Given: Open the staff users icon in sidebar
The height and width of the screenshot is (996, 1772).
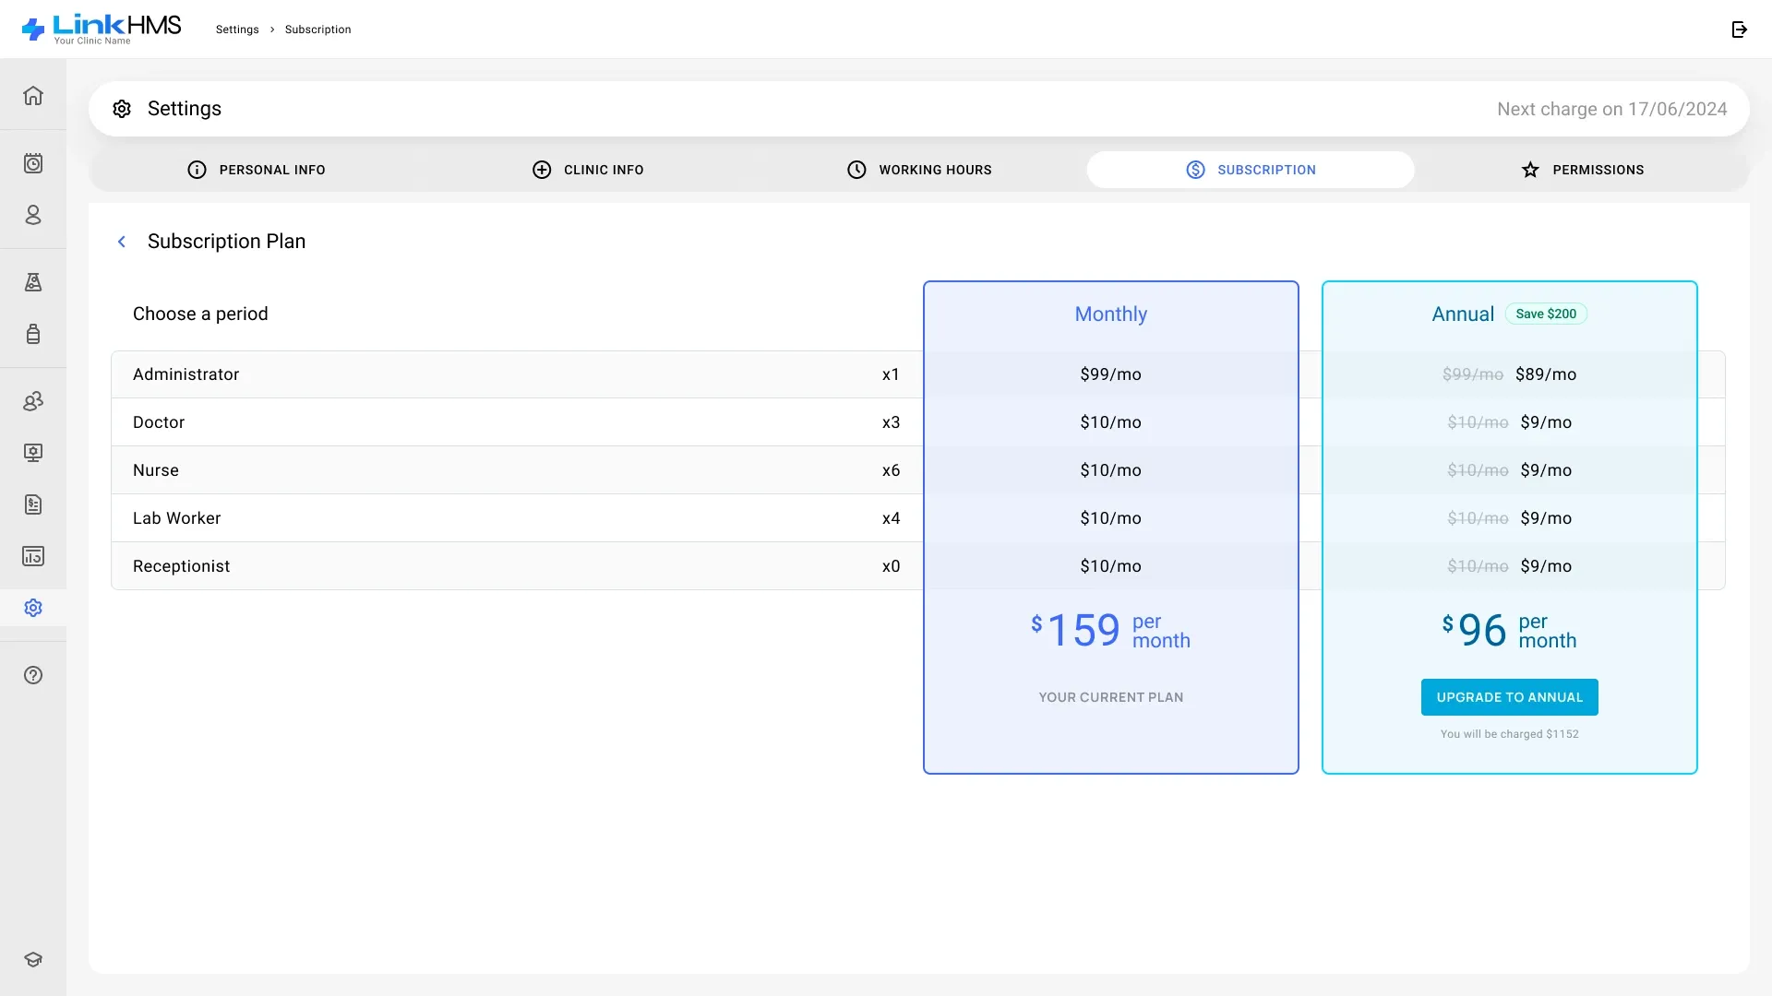Looking at the screenshot, I should coord(33,401).
